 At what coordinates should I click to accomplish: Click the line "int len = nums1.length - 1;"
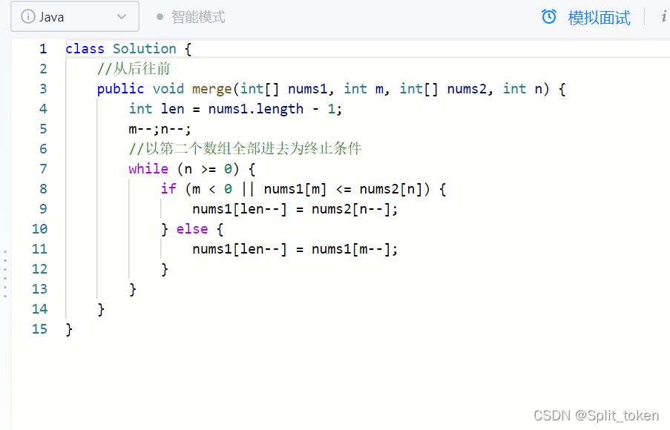tap(235, 109)
